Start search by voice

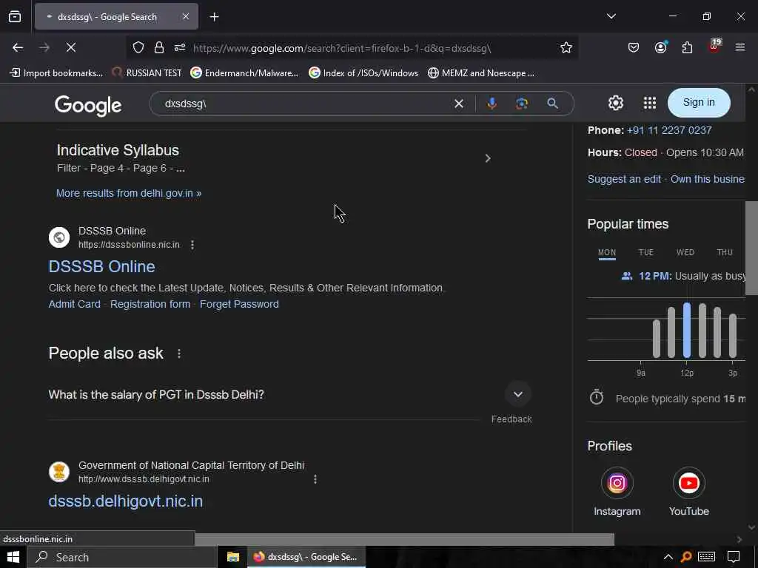click(x=492, y=104)
